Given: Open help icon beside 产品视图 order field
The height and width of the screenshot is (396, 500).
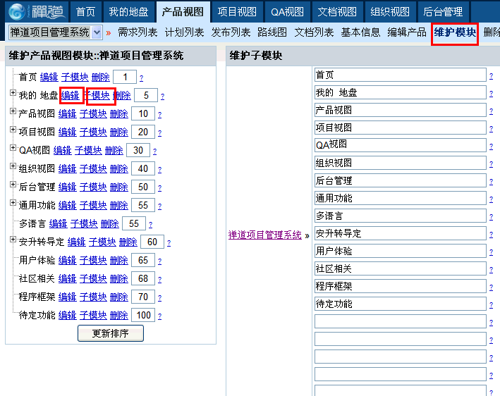Looking at the screenshot, I should 159,115.
